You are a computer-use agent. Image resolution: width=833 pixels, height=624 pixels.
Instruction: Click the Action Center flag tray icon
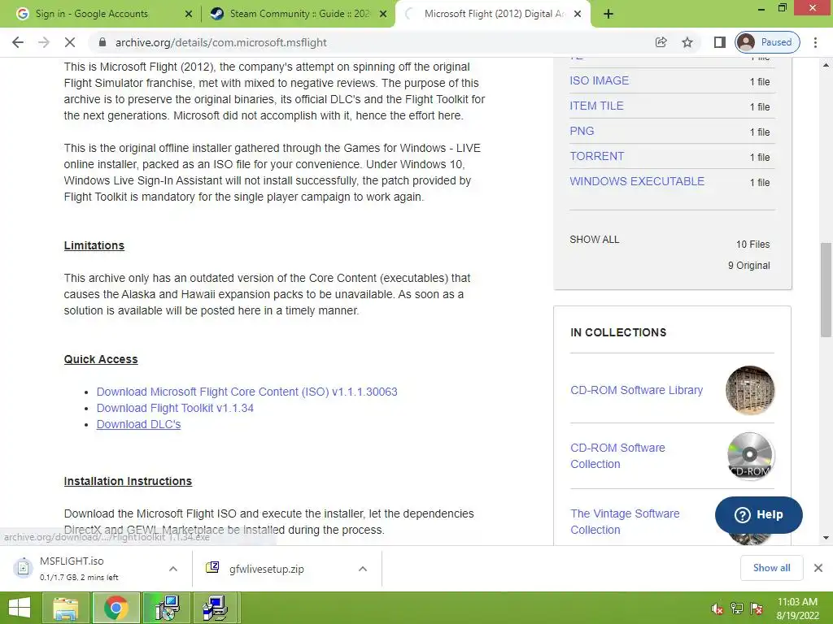tap(757, 609)
